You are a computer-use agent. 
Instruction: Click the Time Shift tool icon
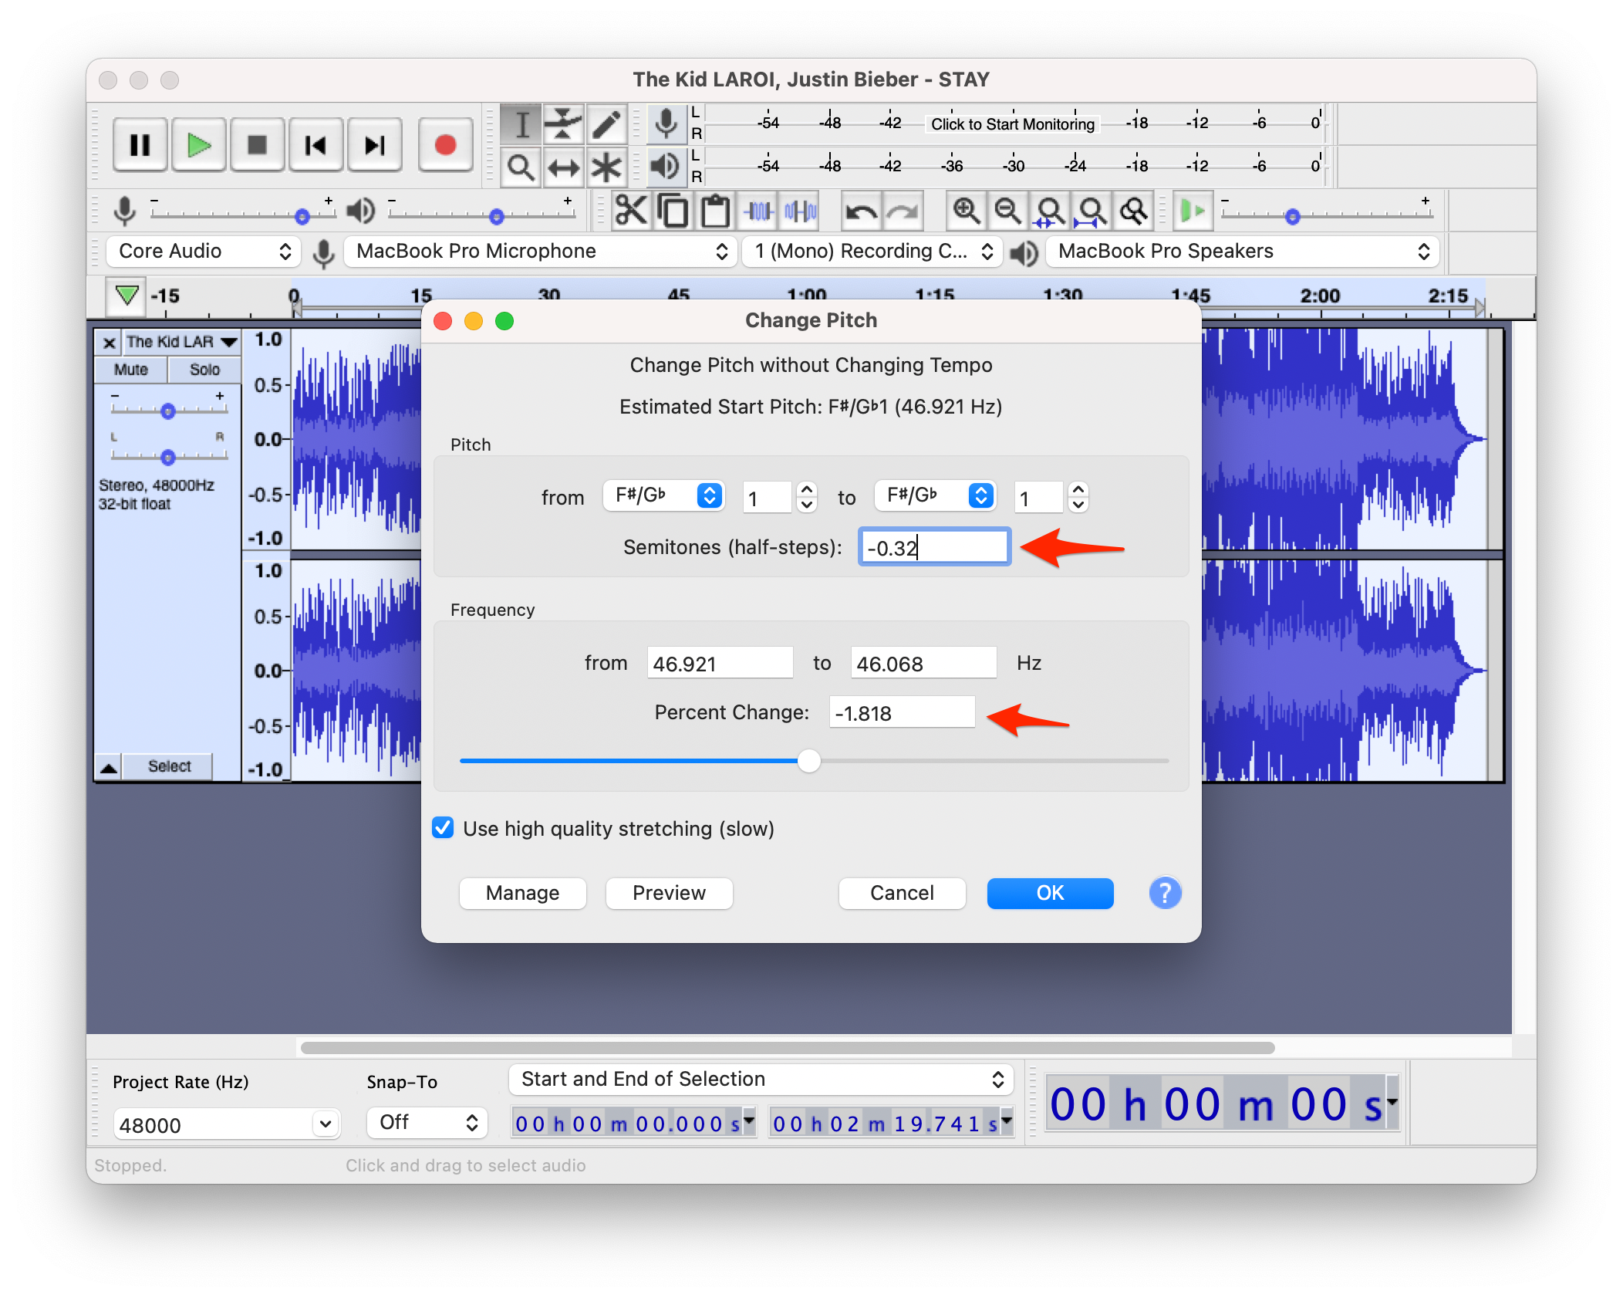[x=563, y=167]
